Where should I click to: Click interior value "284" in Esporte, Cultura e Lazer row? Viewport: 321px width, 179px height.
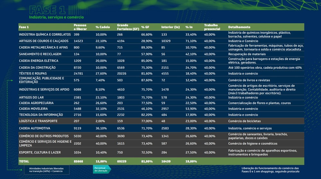pyautogui.click(x=164, y=152)
